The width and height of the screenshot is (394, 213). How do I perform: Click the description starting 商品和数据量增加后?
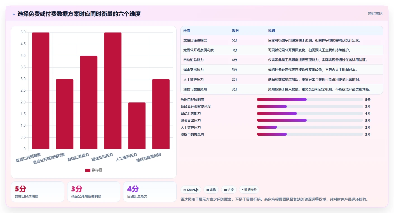pos(314,80)
